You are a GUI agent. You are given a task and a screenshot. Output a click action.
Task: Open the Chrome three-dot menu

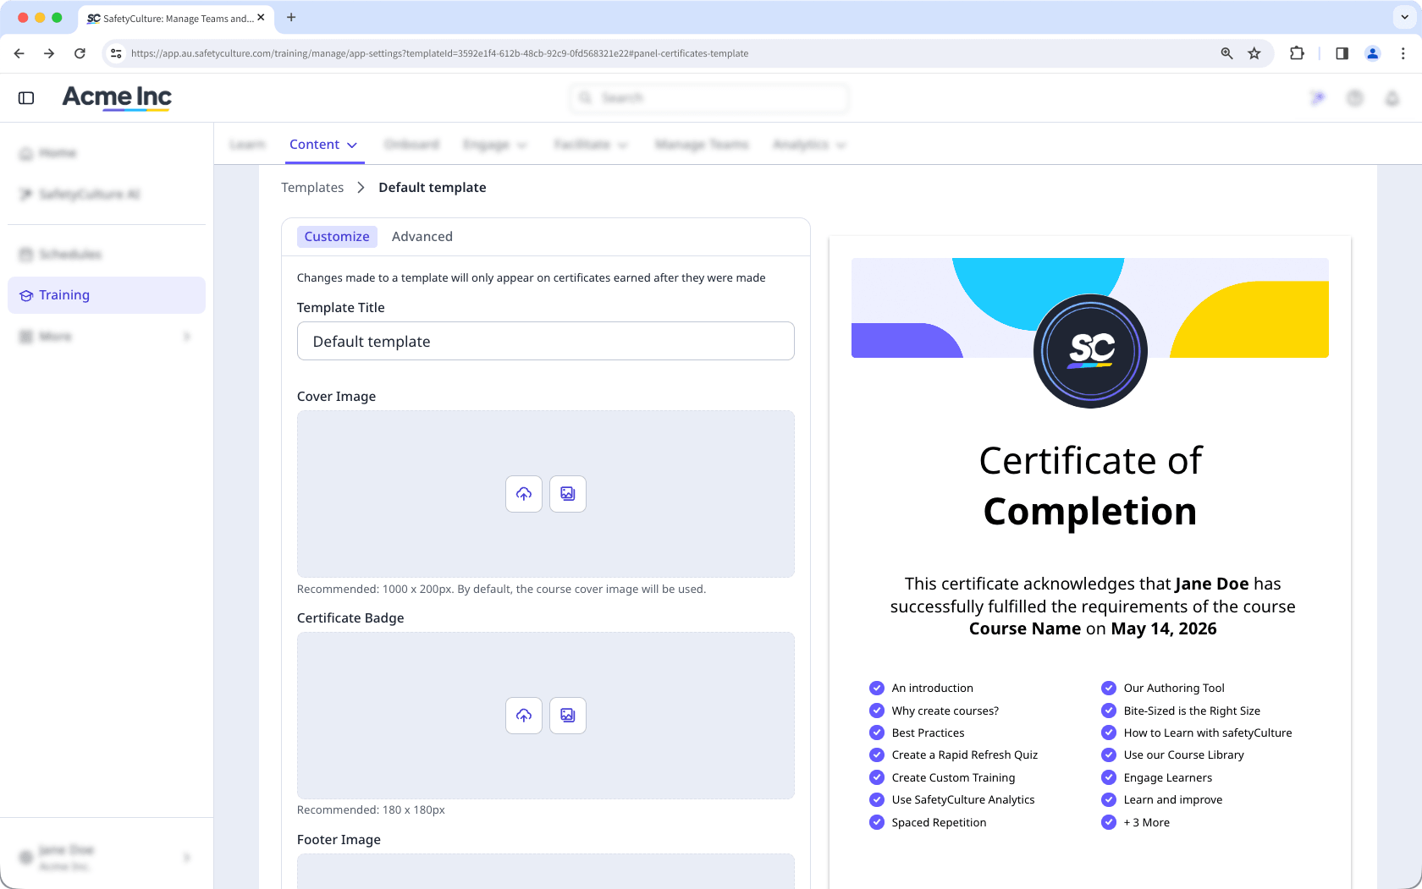pyautogui.click(x=1403, y=53)
